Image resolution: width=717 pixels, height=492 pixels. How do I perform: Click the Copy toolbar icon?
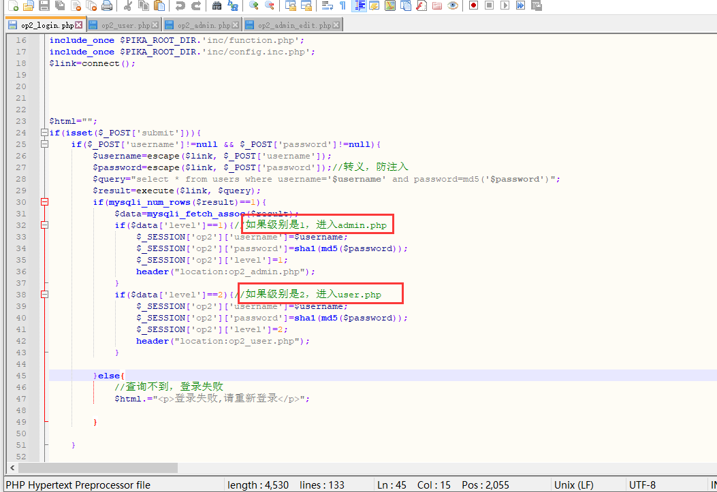click(143, 5)
